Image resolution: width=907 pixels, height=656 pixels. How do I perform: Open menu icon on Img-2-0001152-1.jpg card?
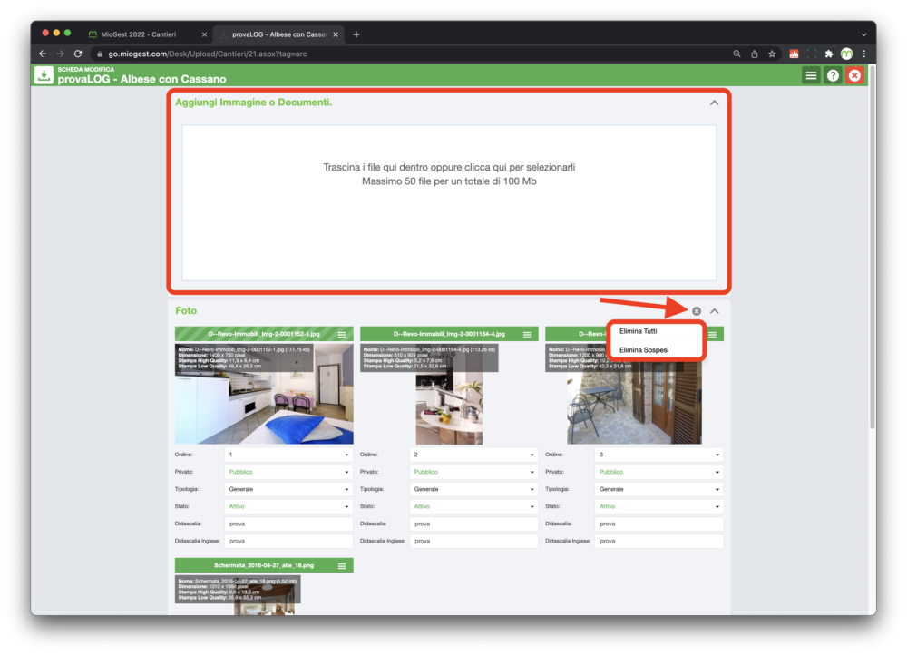point(342,335)
